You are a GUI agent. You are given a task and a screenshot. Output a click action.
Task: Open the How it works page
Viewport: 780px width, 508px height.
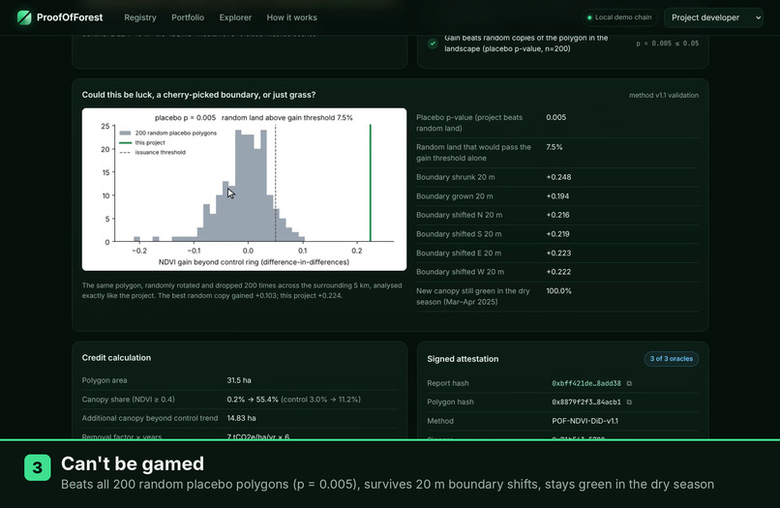(291, 17)
